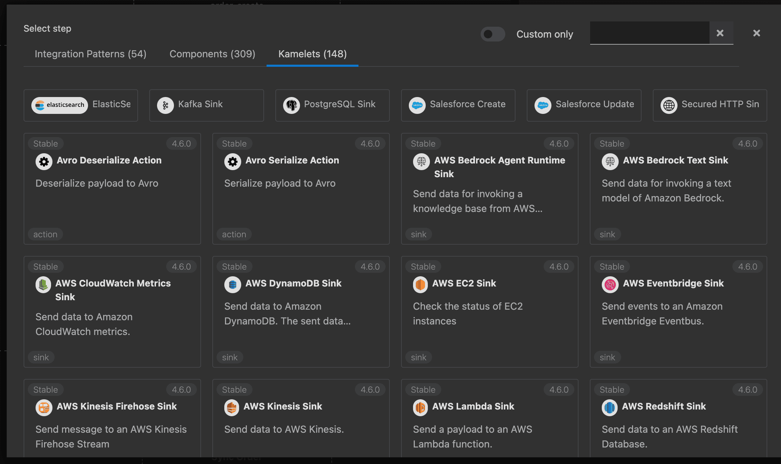Choose the Salesforce Update quick card
The height and width of the screenshot is (464, 781).
[x=584, y=105]
